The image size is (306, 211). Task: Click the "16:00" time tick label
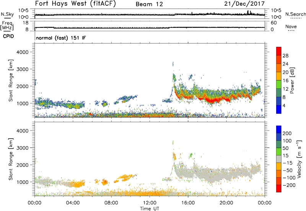[x=188, y=203]
